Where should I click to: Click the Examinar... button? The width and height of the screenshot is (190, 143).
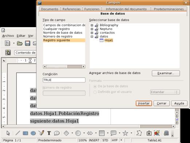[x=166, y=73]
